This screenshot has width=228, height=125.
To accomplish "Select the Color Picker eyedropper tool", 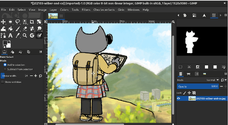I will [18, 35].
